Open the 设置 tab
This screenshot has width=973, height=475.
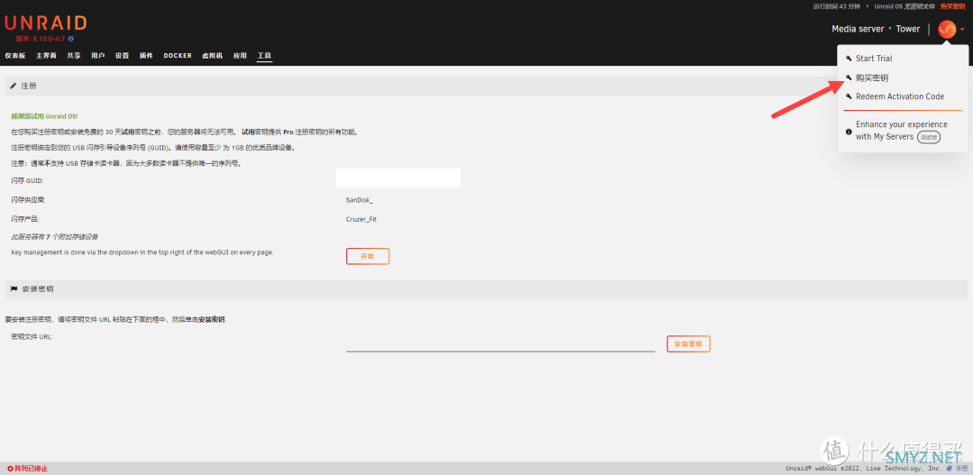(123, 55)
